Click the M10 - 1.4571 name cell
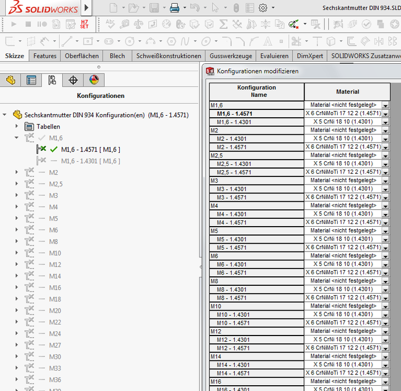 (256, 323)
